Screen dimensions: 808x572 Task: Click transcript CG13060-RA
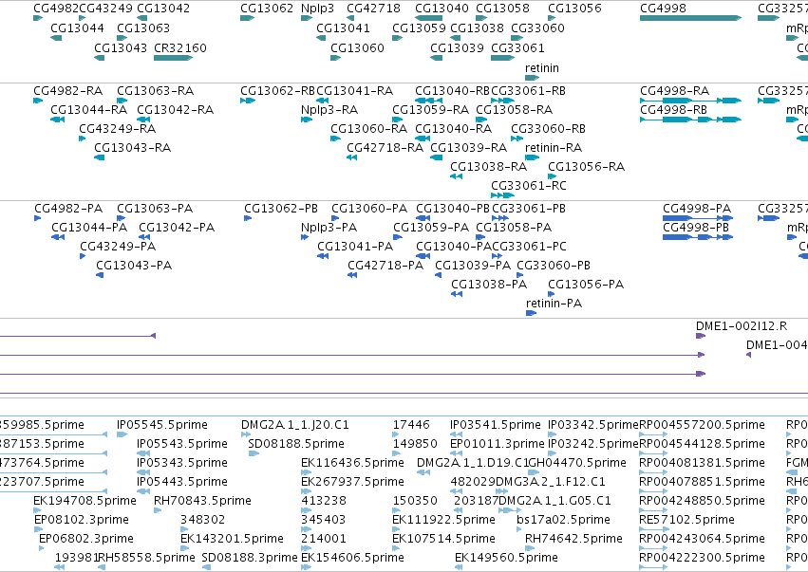tap(369, 129)
